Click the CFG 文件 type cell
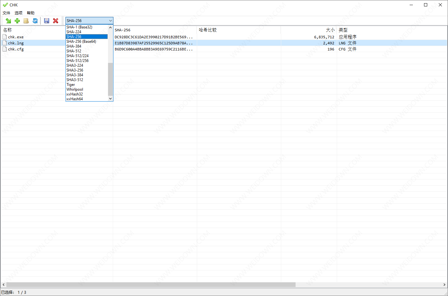 tap(348, 49)
